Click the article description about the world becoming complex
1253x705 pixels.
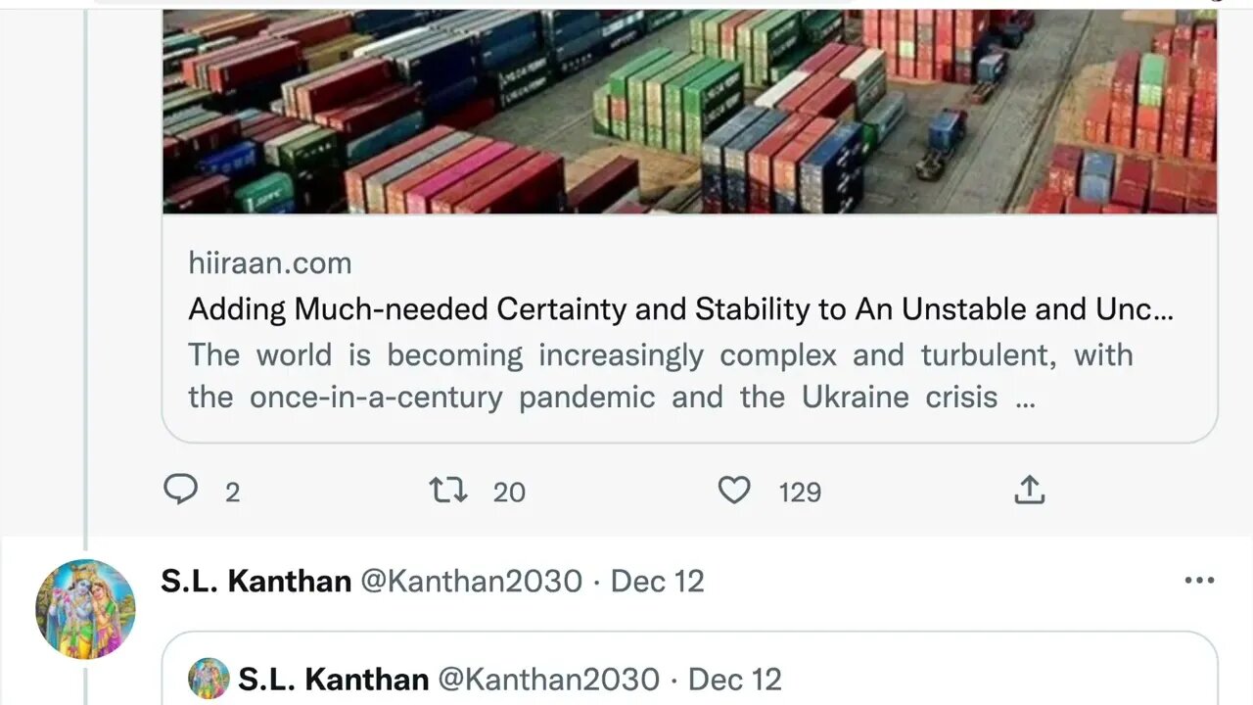point(660,376)
